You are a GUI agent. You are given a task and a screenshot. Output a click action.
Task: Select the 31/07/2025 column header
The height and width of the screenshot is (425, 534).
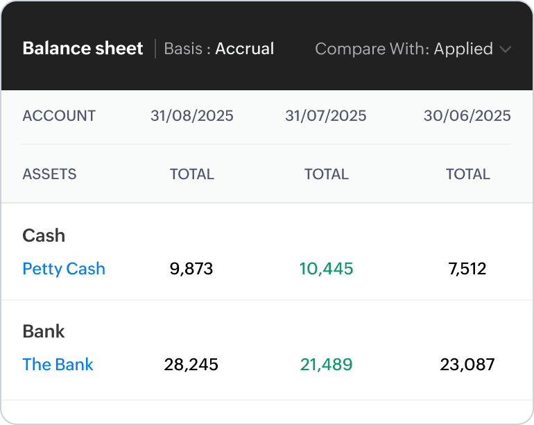click(326, 116)
